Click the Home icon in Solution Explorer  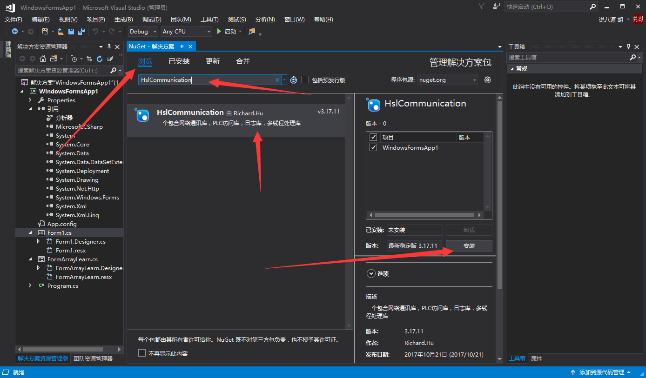click(x=43, y=59)
